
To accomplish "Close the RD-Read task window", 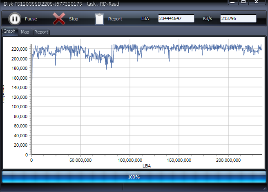I will (256, 2).
